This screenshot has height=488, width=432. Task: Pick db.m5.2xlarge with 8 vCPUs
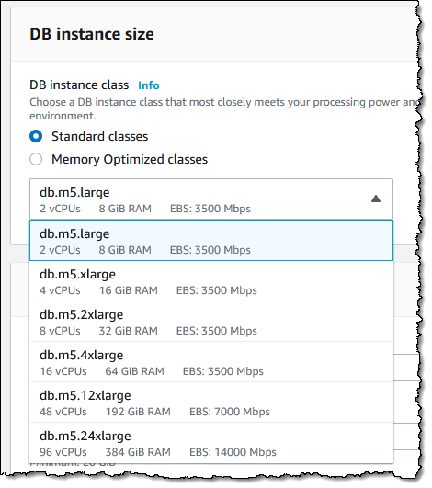(x=211, y=322)
